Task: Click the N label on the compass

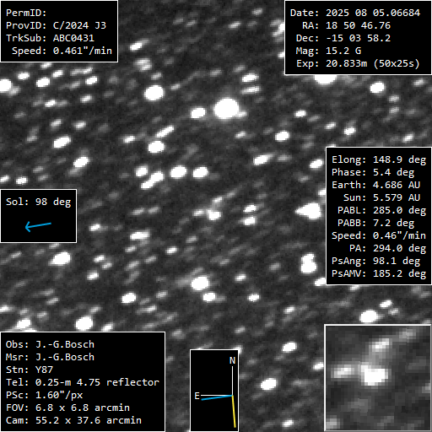Action: coord(232,360)
